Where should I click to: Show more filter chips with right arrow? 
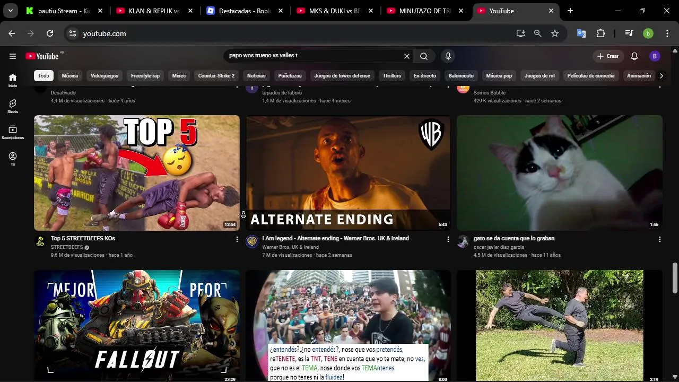[x=661, y=76]
